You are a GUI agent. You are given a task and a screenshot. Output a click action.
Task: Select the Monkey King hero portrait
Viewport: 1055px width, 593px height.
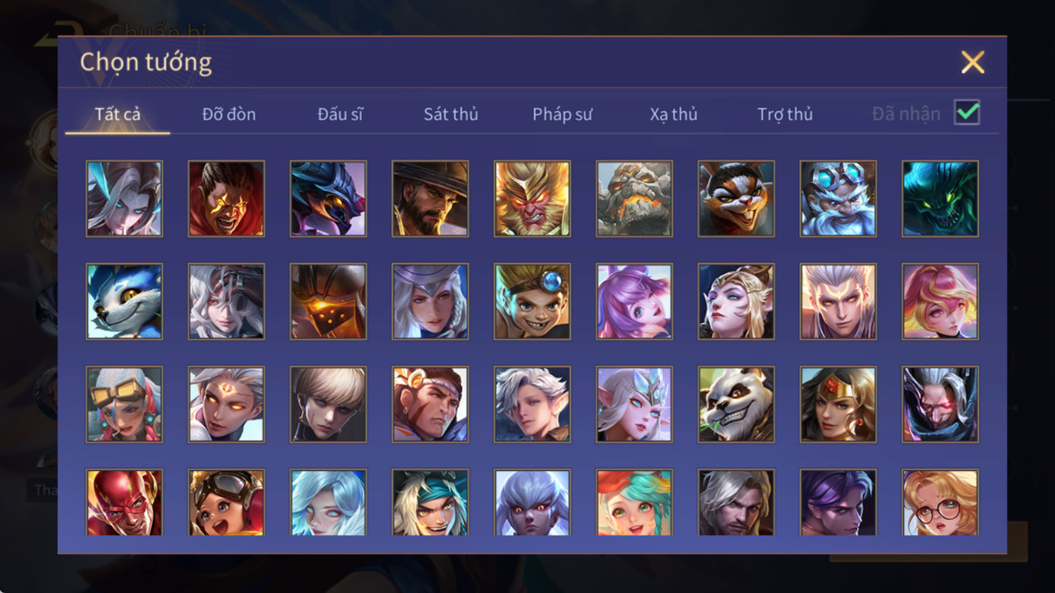point(532,198)
